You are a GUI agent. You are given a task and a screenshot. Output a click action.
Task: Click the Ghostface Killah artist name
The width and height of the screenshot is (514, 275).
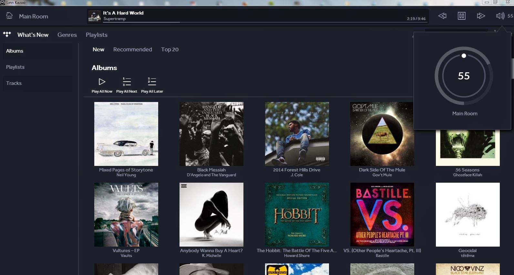tap(468, 175)
